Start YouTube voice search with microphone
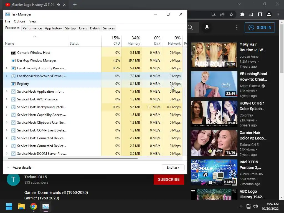The width and height of the screenshot is (284, 213). coord(207,27)
